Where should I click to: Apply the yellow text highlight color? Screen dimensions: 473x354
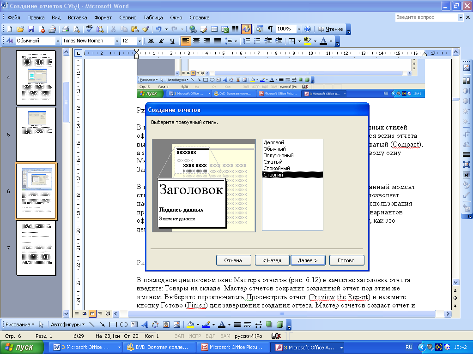point(307,41)
